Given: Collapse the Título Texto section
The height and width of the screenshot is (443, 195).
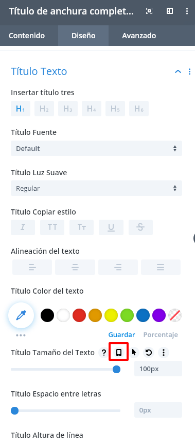Looking at the screenshot, I should point(178,71).
